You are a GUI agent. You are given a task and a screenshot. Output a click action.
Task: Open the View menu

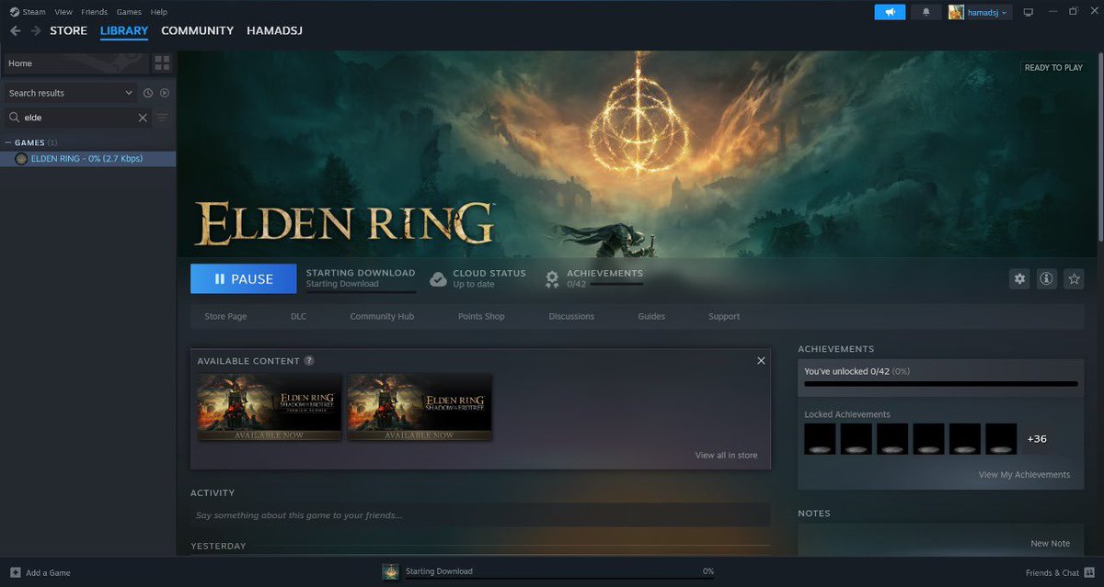point(63,12)
